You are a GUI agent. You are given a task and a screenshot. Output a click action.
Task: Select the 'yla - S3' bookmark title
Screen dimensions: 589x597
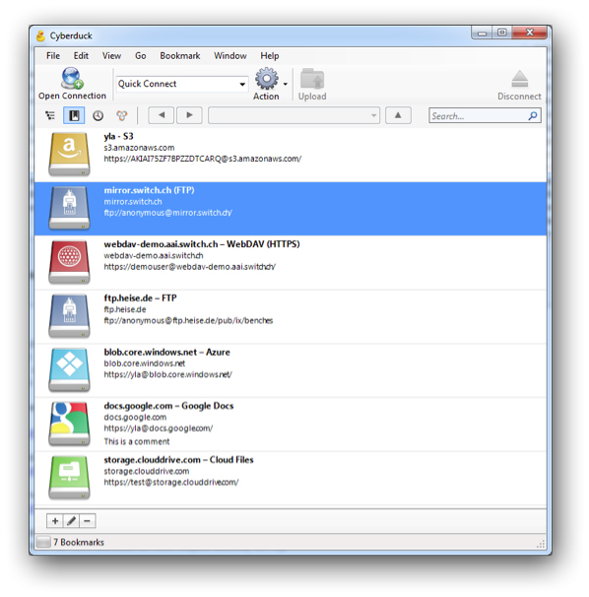click(x=118, y=136)
